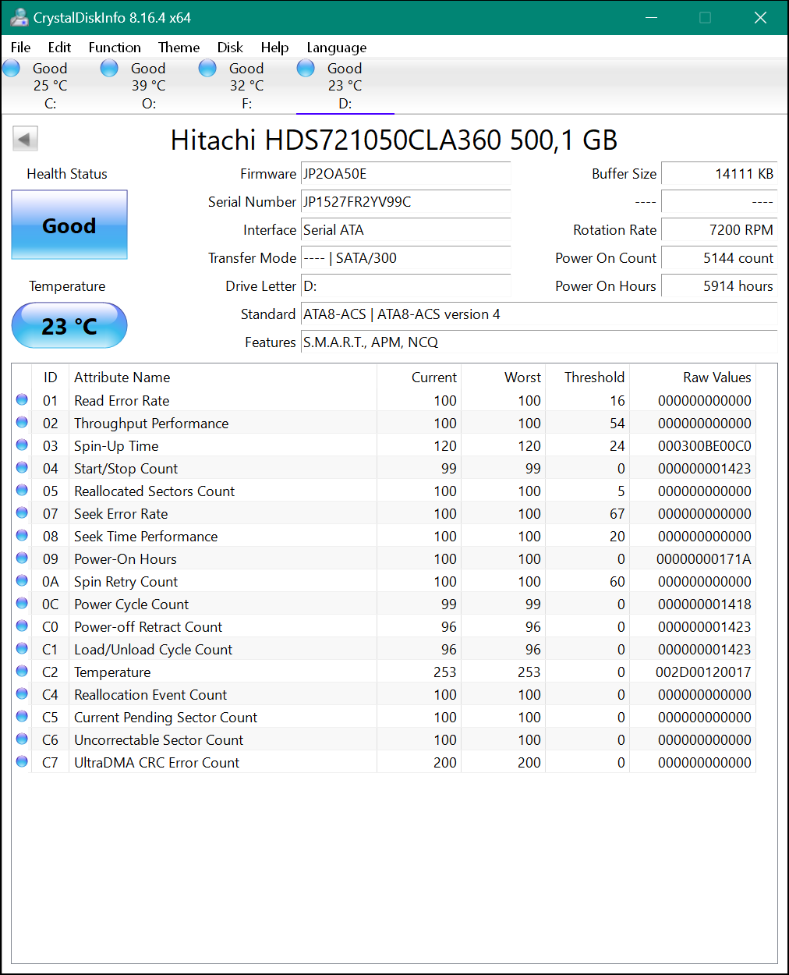Screen dimensions: 789x975
Task: Click status orb for Current Pending Sector Count
Action: (22, 717)
